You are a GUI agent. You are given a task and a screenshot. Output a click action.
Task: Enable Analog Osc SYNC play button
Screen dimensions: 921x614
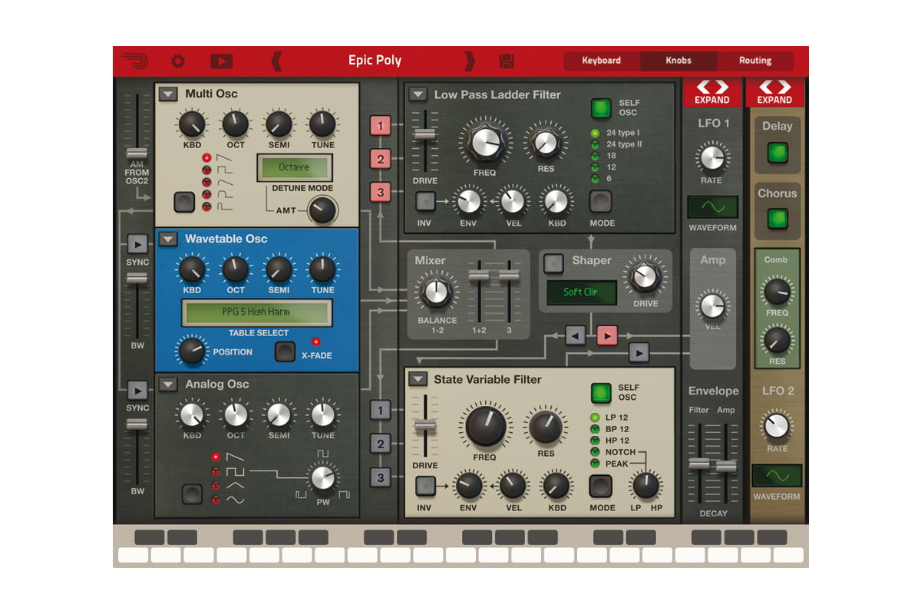[x=137, y=390]
